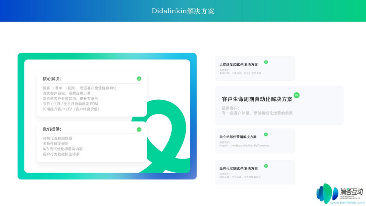Click the 我们提供 heading
Image resolution: width=366 pixels, height=206 pixels.
[52, 129]
